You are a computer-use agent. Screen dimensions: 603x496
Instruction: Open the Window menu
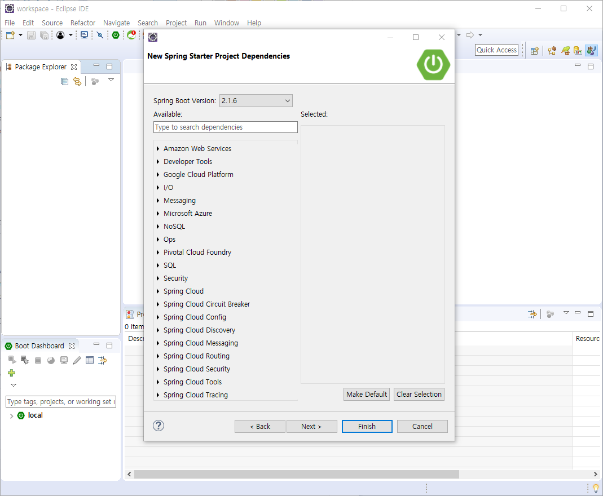(227, 23)
